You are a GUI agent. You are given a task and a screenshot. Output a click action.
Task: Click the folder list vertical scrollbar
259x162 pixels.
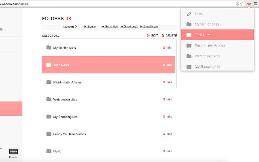(176, 65)
